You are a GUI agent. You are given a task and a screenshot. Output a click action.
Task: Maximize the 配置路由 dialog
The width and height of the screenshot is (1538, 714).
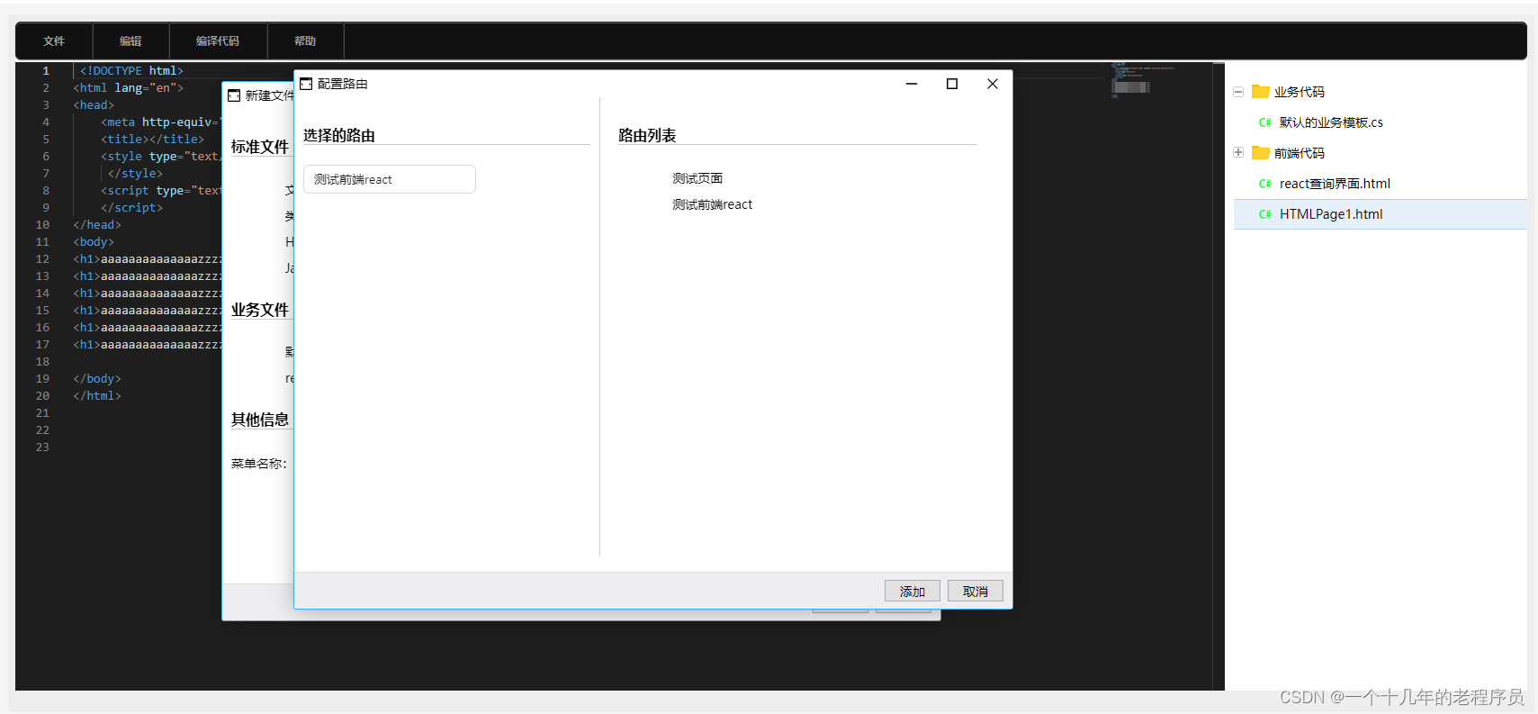(x=952, y=84)
